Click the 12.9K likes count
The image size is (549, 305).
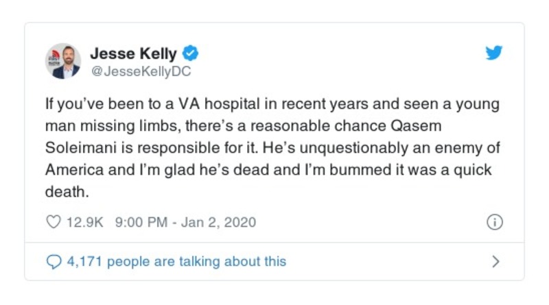click(83, 222)
